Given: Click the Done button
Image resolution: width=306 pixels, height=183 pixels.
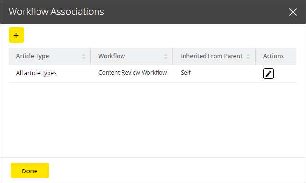Looking at the screenshot, I should pos(30,170).
